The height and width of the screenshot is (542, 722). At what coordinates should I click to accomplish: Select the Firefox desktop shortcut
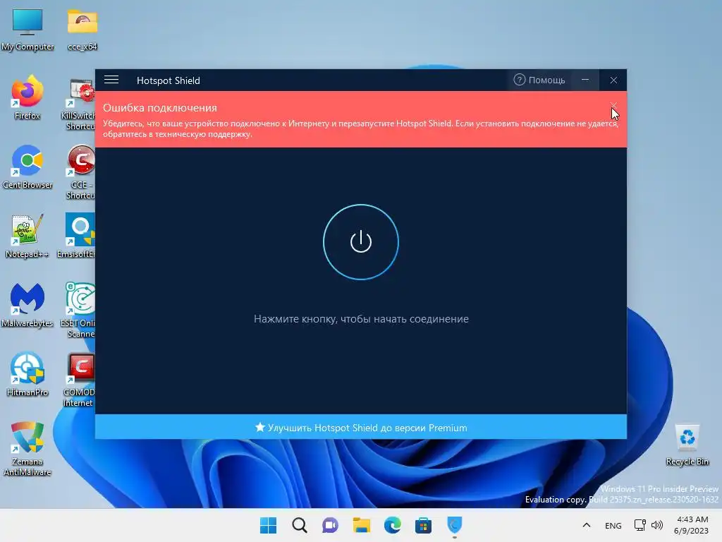pyautogui.click(x=27, y=98)
